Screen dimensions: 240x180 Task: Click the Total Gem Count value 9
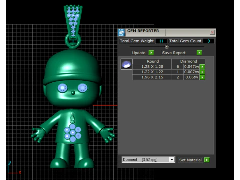209,41
